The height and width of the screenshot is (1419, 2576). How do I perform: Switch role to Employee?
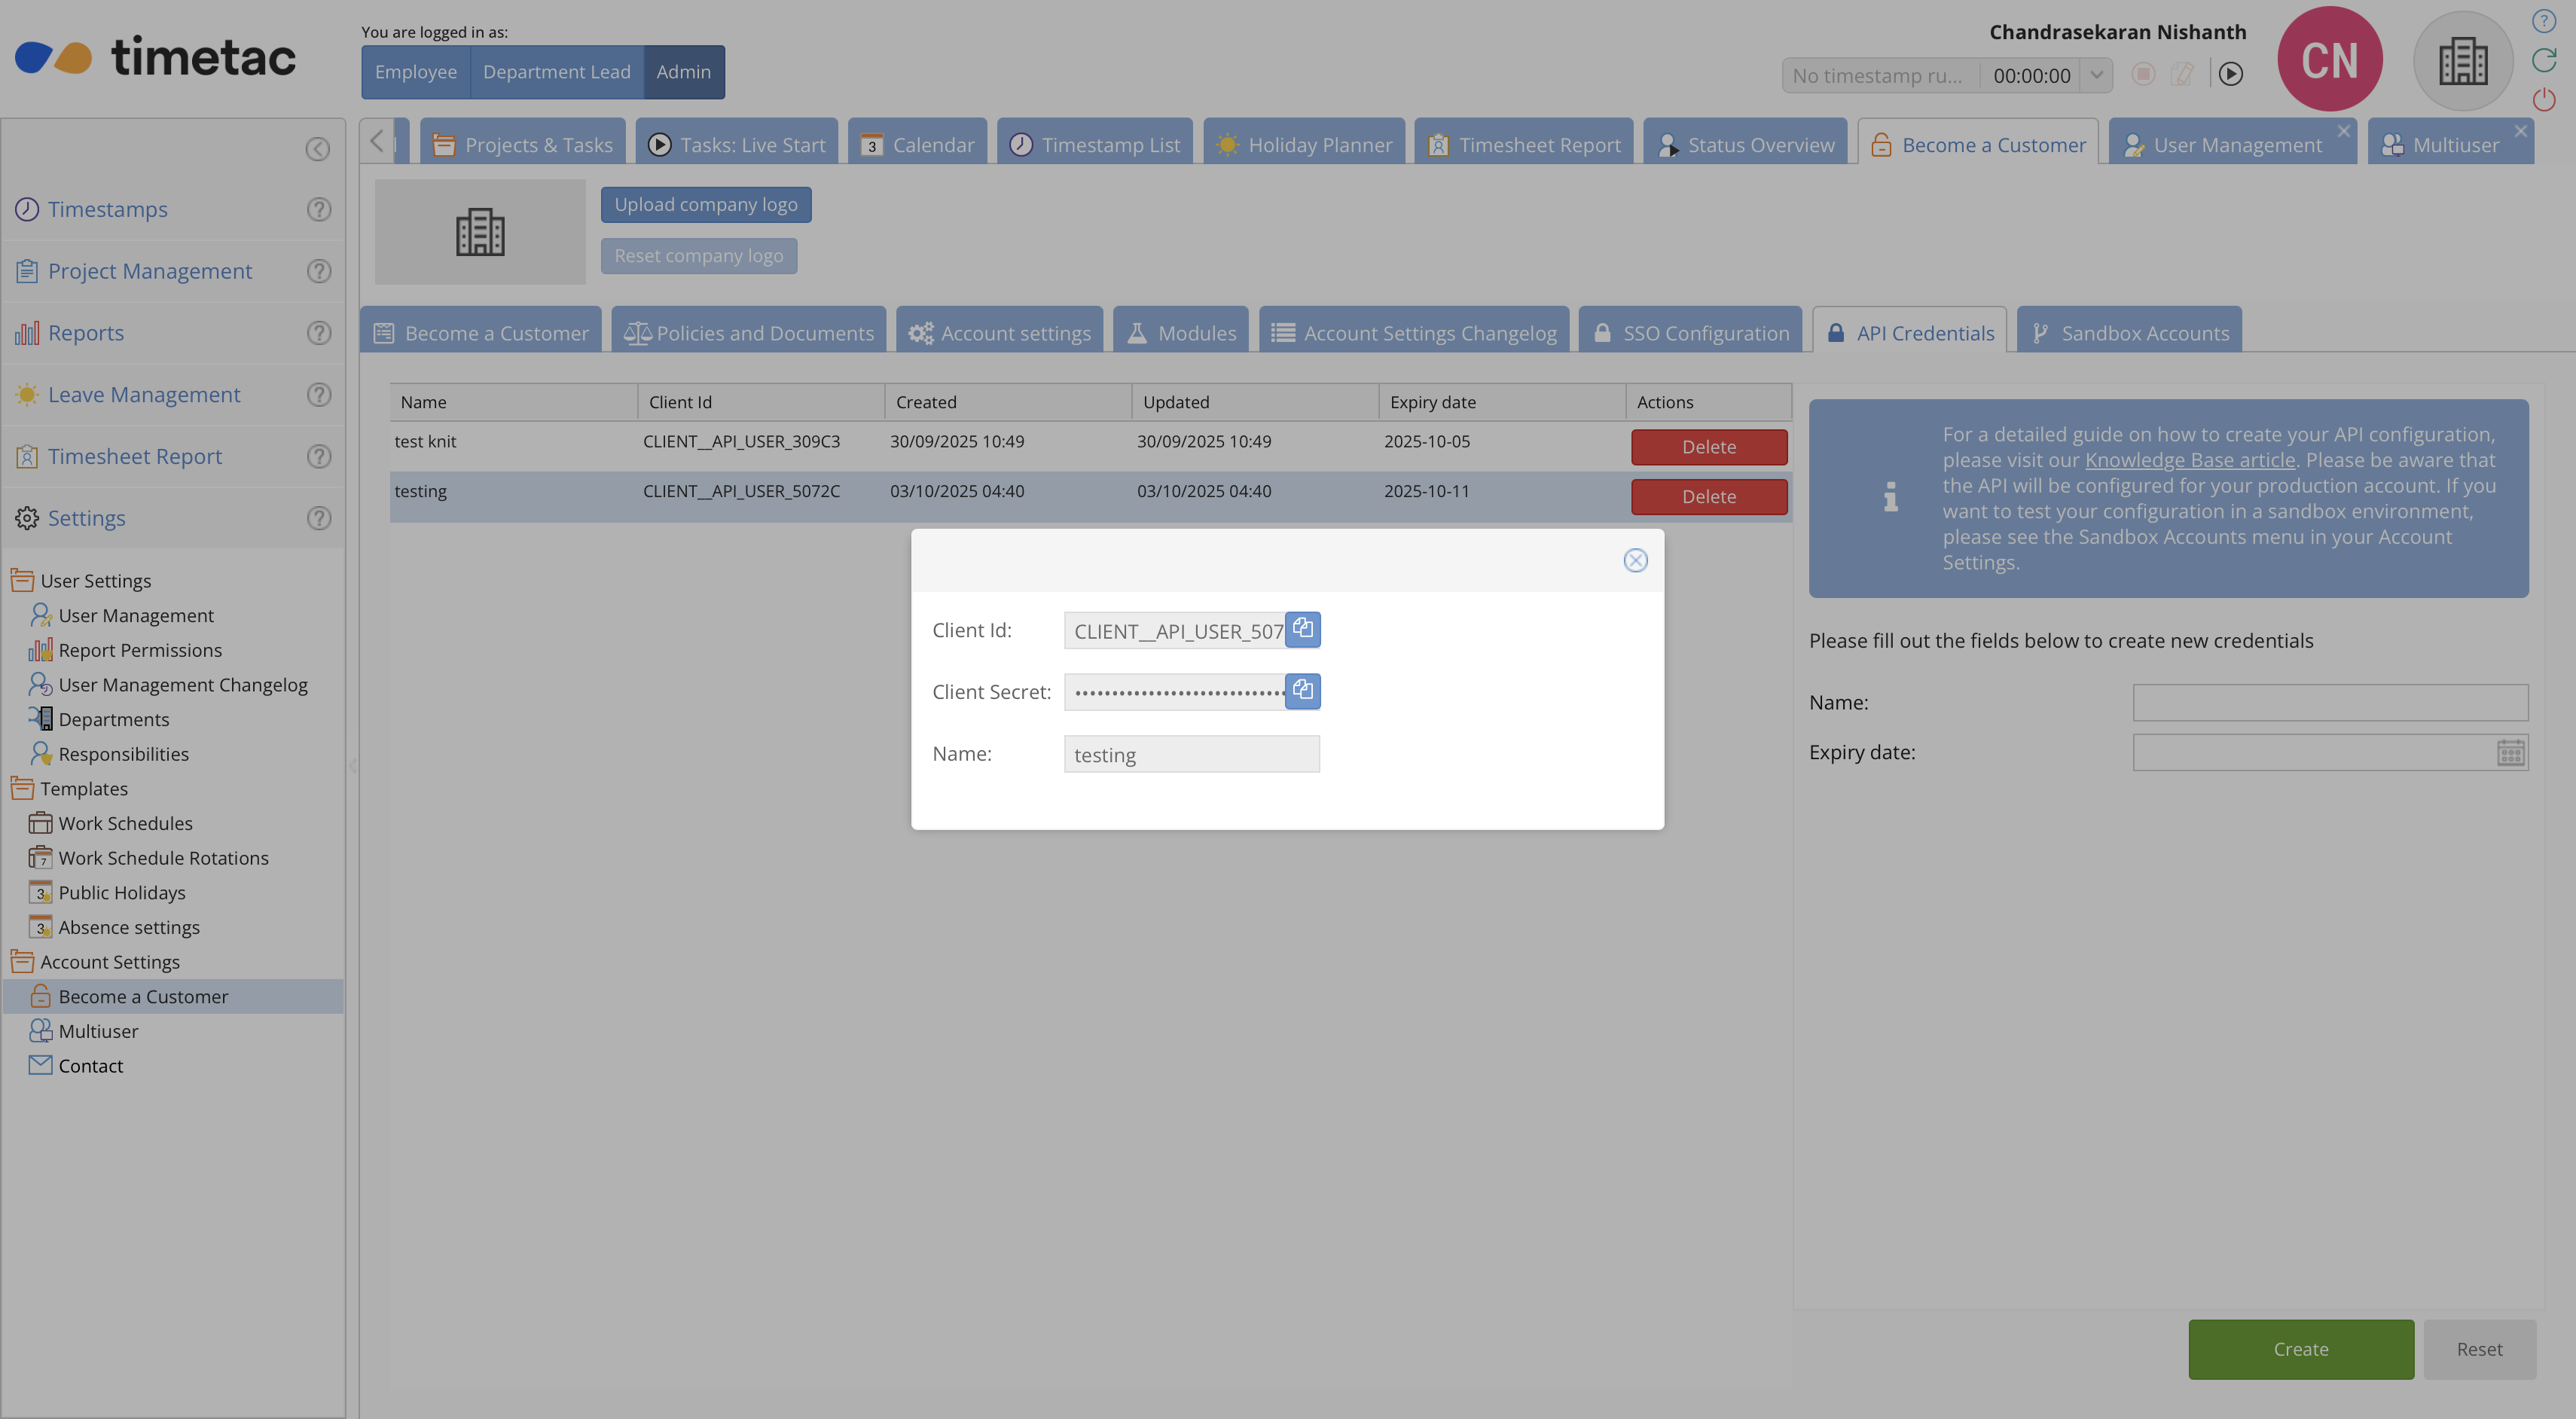point(415,72)
